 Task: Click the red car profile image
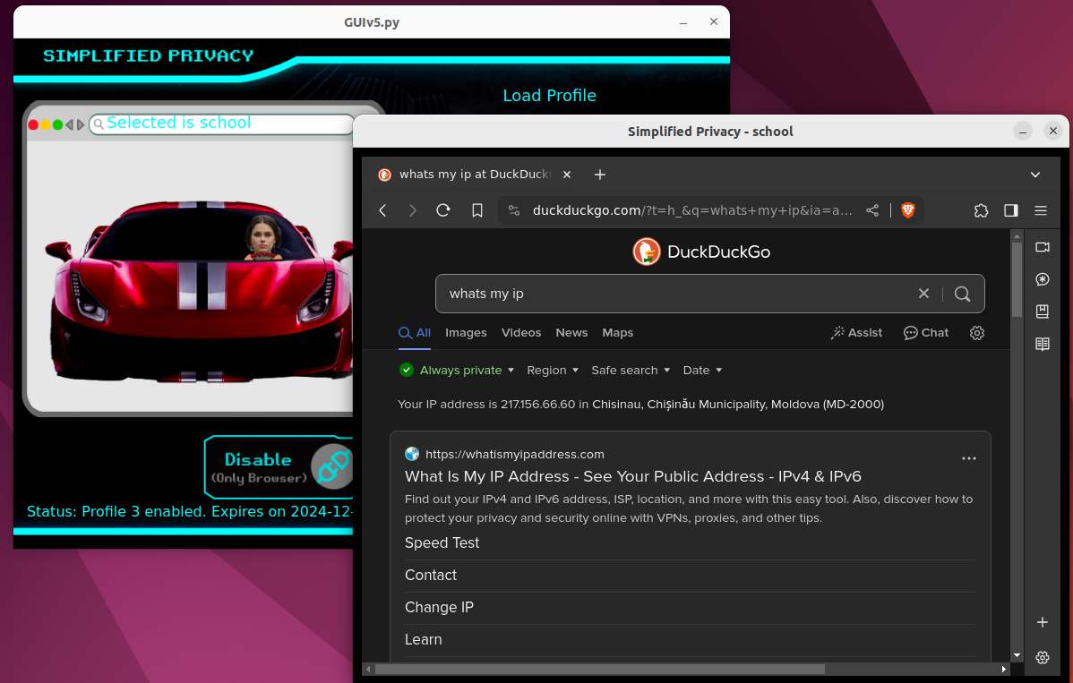click(199, 291)
